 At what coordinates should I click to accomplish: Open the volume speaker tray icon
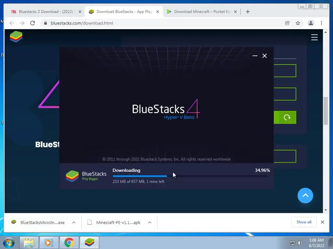(x=300, y=243)
